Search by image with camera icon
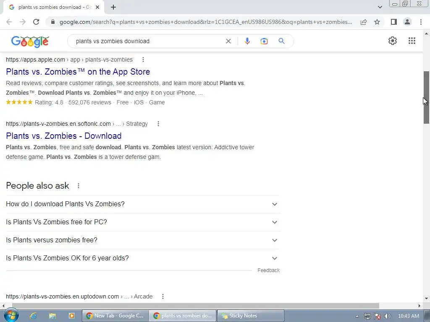The width and height of the screenshot is (430, 322). [x=264, y=41]
